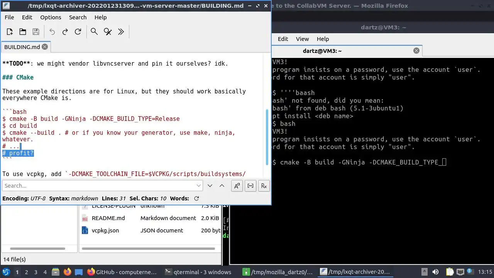Click the README.md markdown file icon
The width and height of the screenshot is (494, 278).
[x=85, y=218]
